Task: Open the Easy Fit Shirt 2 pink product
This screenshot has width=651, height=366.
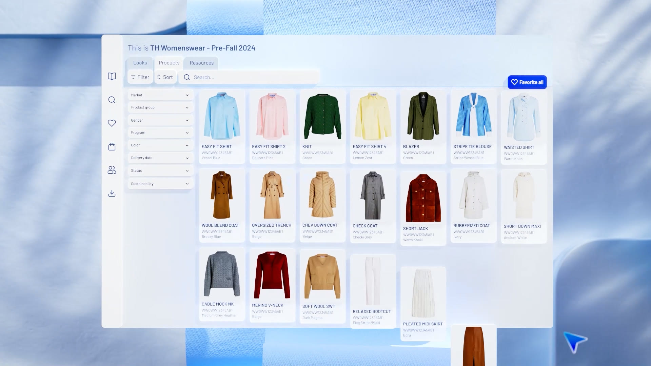Action: click(272, 127)
